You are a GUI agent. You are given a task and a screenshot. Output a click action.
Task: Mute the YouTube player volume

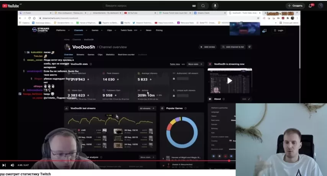(12, 165)
